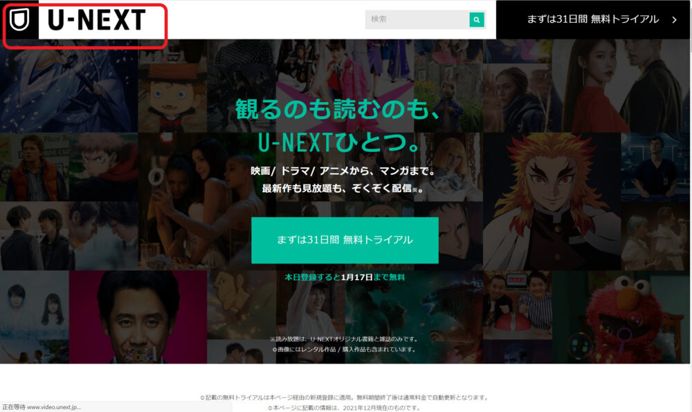Click the chevron arrow in header trial button
Screen dimensions: 692x412
click(674, 20)
